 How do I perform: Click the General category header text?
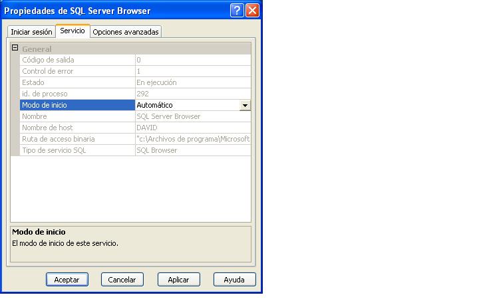click(37, 49)
